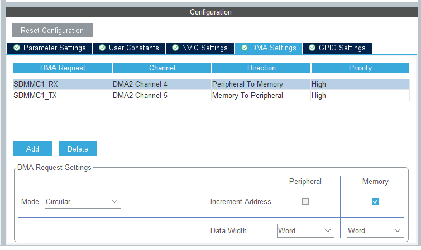
Task: Open the Mode dropdown showing Circular
Action: (83, 201)
